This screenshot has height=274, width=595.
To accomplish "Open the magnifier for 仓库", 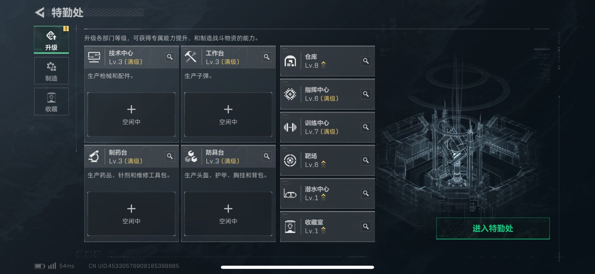I will [x=366, y=61].
